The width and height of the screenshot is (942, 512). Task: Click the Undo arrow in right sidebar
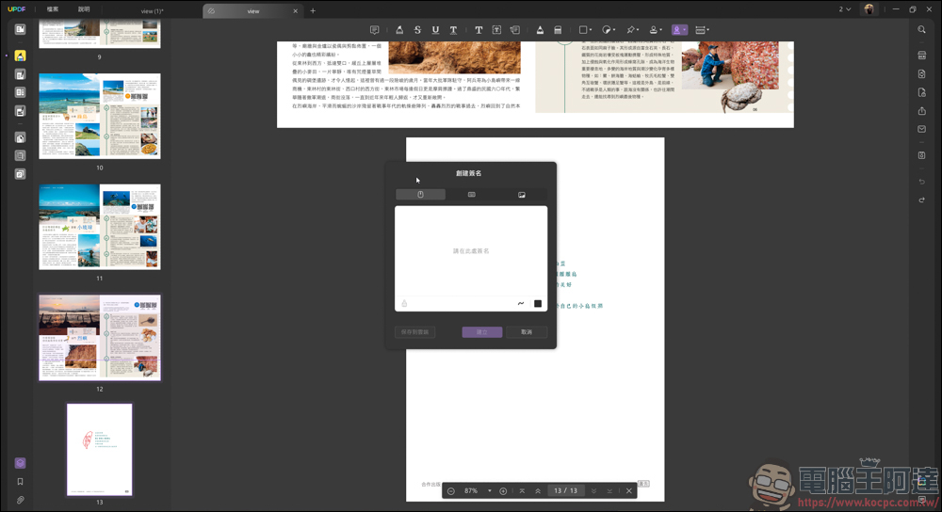point(921,182)
